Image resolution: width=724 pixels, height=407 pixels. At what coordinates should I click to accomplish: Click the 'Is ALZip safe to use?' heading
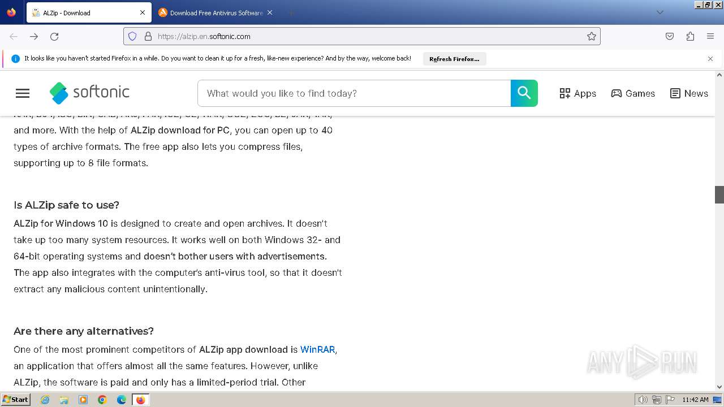coord(66,205)
